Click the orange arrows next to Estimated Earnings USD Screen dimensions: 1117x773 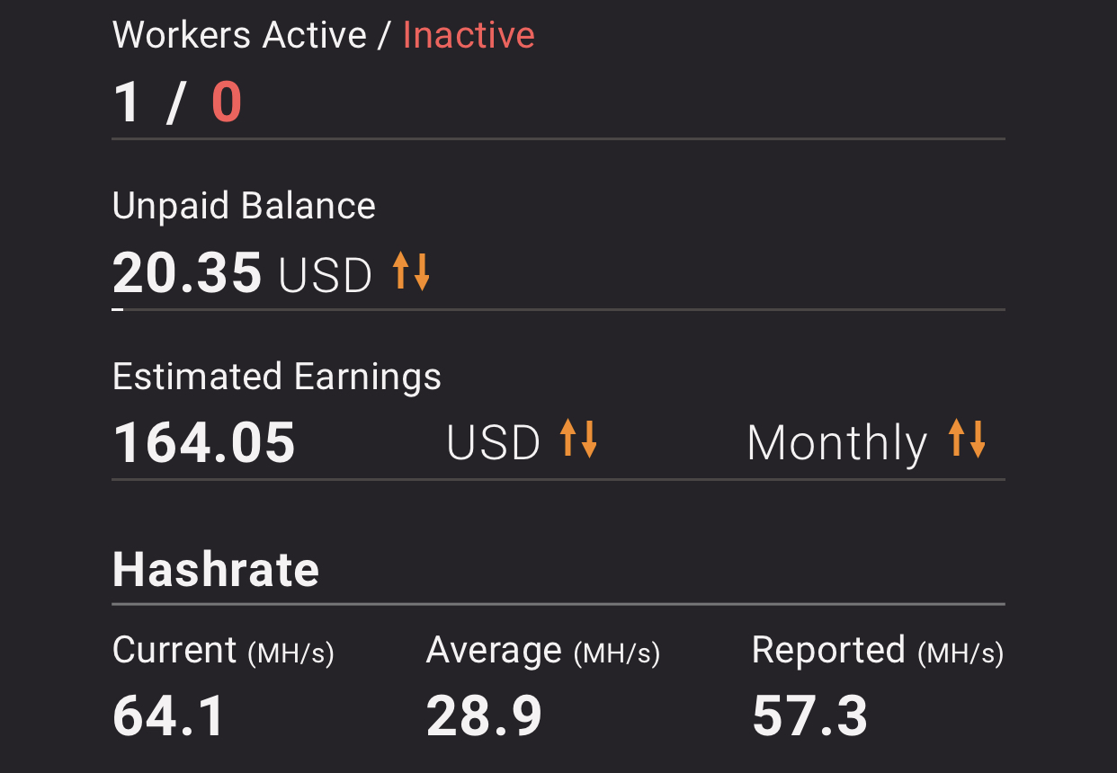(x=578, y=439)
